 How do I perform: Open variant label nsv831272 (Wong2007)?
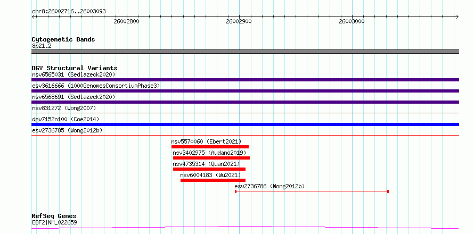tap(63, 108)
